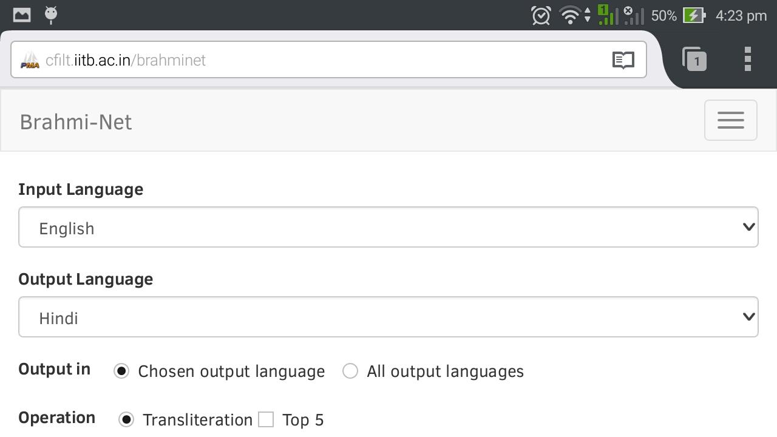Open reader view icon in address bar
Screen dimensions: 777x437
tap(623, 60)
